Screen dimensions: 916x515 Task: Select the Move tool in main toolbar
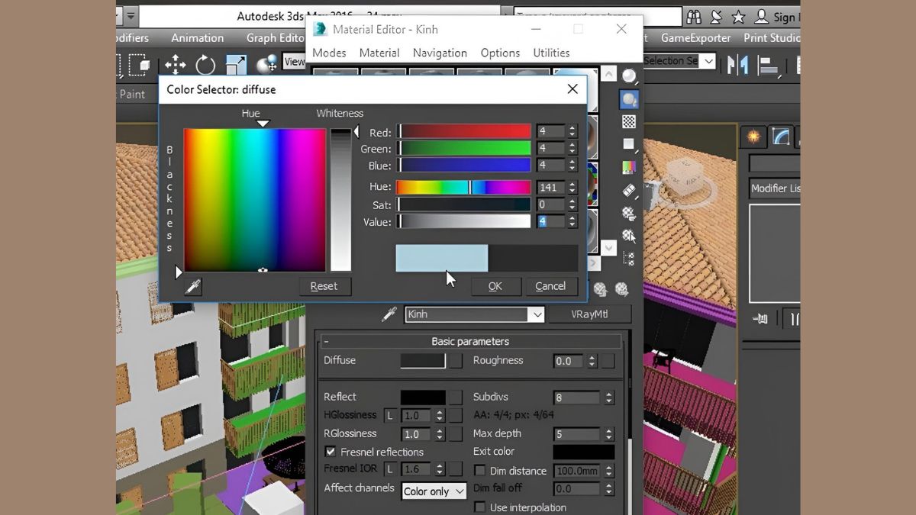[x=176, y=64]
